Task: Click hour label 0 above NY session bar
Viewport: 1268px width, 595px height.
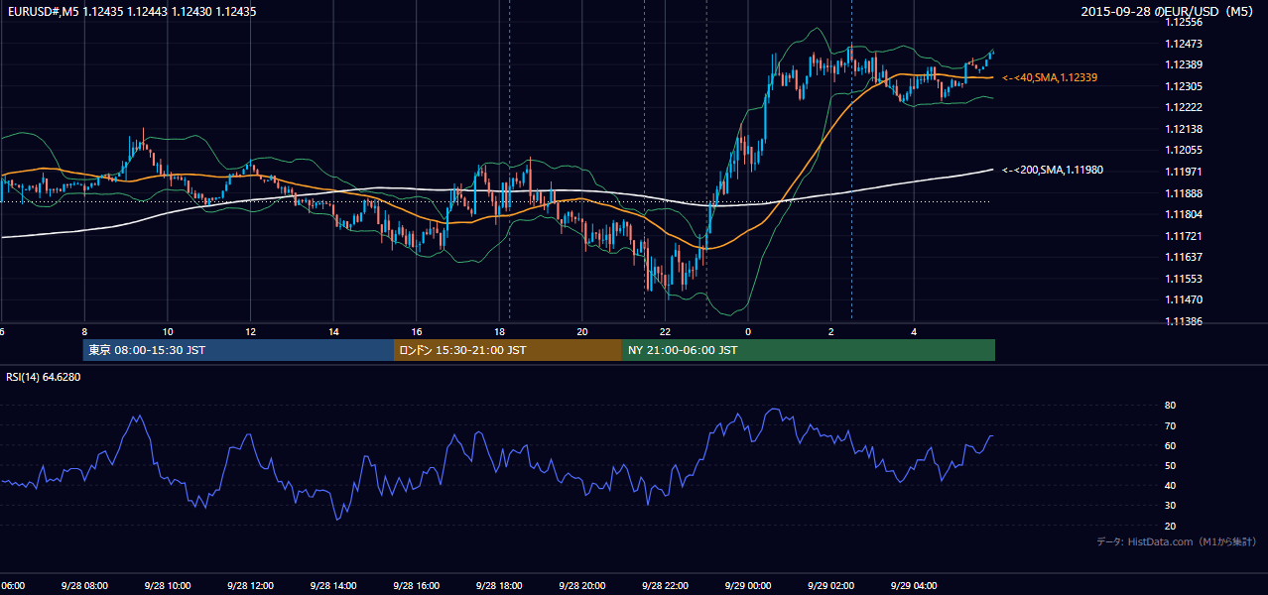Action: pyautogui.click(x=748, y=332)
